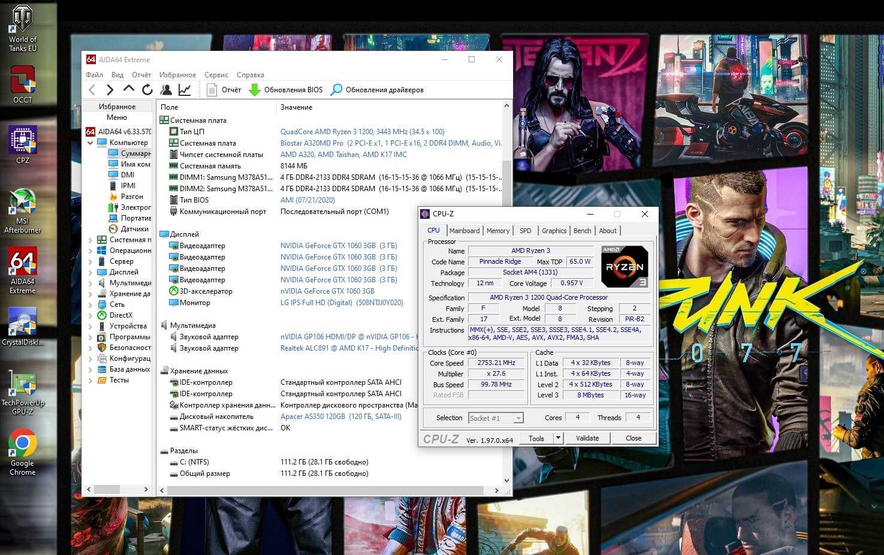Viewport: 884px width, 555px height.
Task: Open the Отчёт menu in the menu bar
Action: tap(141, 75)
